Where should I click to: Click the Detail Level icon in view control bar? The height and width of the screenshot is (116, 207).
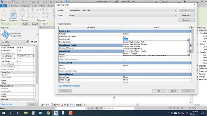pyautogui.click(x=52, y=105)
